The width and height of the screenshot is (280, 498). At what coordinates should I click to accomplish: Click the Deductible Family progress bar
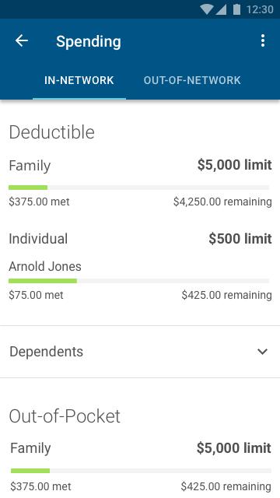[138, 188]
